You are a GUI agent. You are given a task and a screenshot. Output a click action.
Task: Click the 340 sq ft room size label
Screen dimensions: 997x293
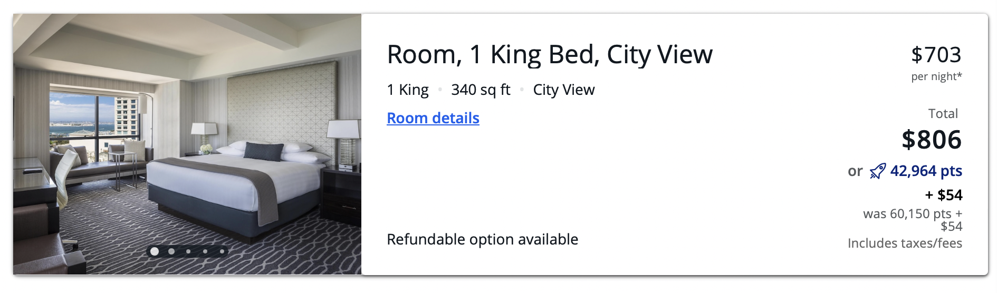481,90
